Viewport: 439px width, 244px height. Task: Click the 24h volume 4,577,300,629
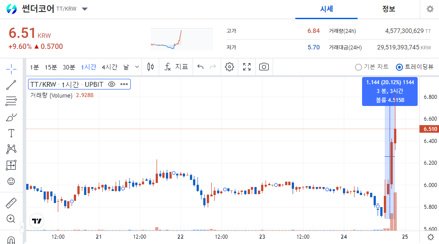[404, 31]
